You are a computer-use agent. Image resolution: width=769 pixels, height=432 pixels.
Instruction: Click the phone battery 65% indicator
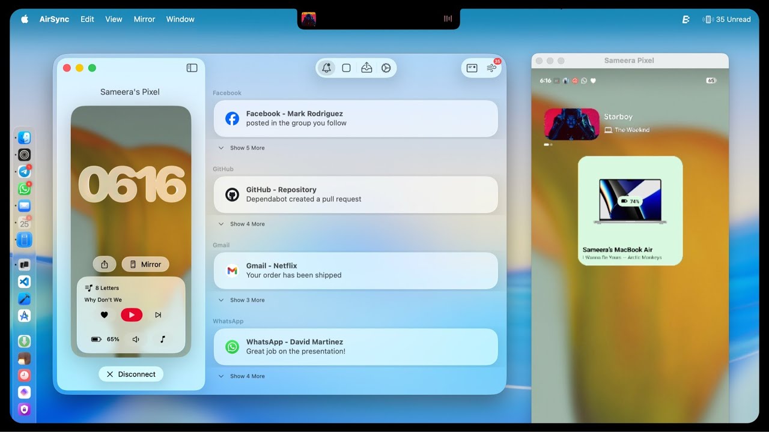105,339
